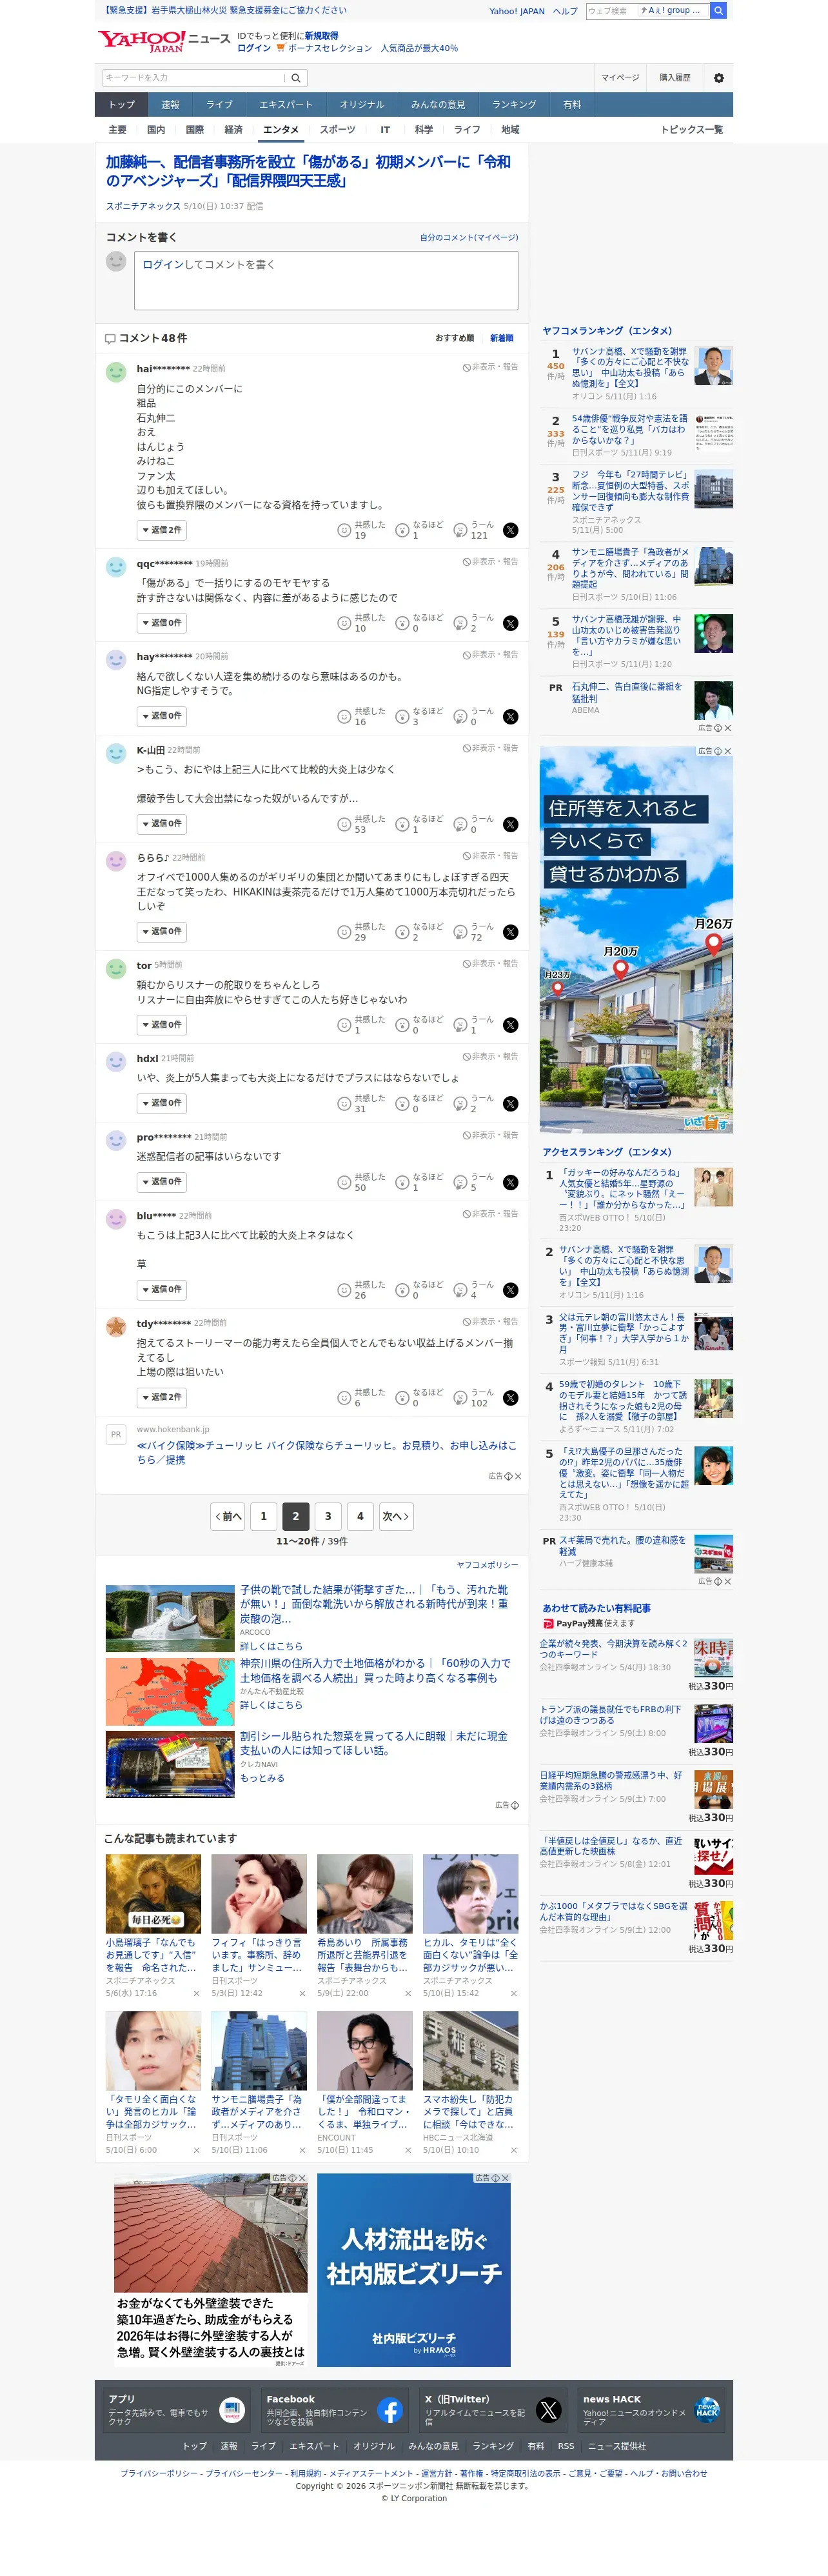Viewport: 828px width, 2576px height.
Task: Open the ランキング tab in the blue navigation bar
Action: (x=514, y=105)
